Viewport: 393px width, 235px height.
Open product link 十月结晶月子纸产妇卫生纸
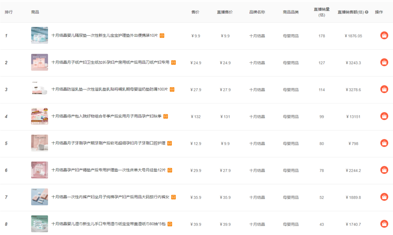pyautogui.click(x=110, y=62)
